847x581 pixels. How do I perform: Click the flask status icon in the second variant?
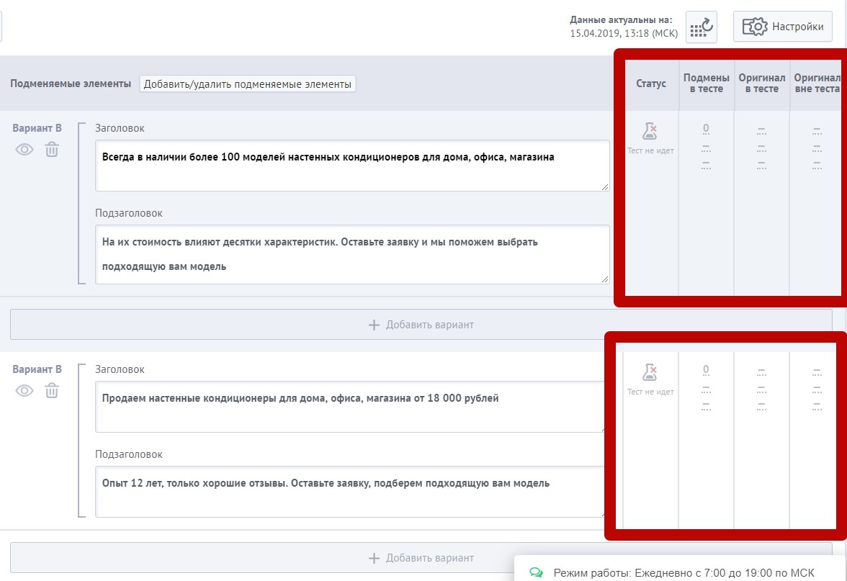tap(650, 372)
